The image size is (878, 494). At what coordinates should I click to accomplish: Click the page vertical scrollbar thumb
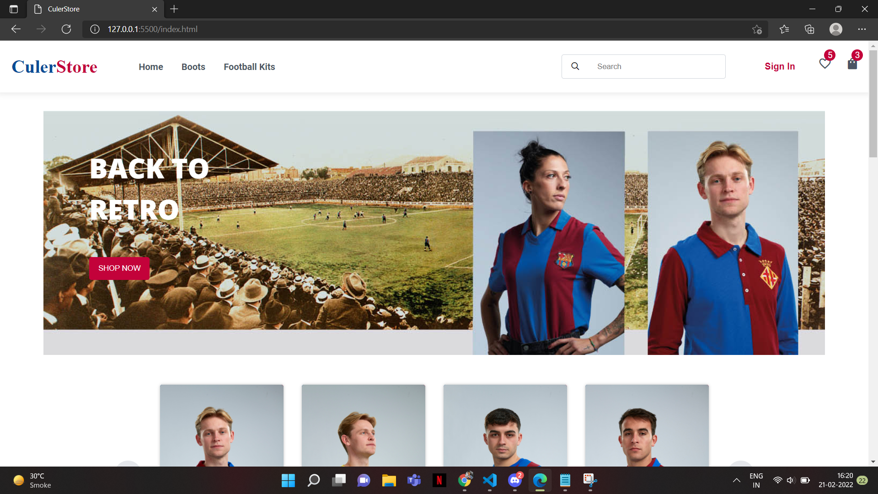tap(873, 103)
